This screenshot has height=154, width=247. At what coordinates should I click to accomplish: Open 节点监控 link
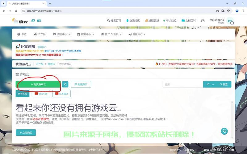(x=170, y=21)
